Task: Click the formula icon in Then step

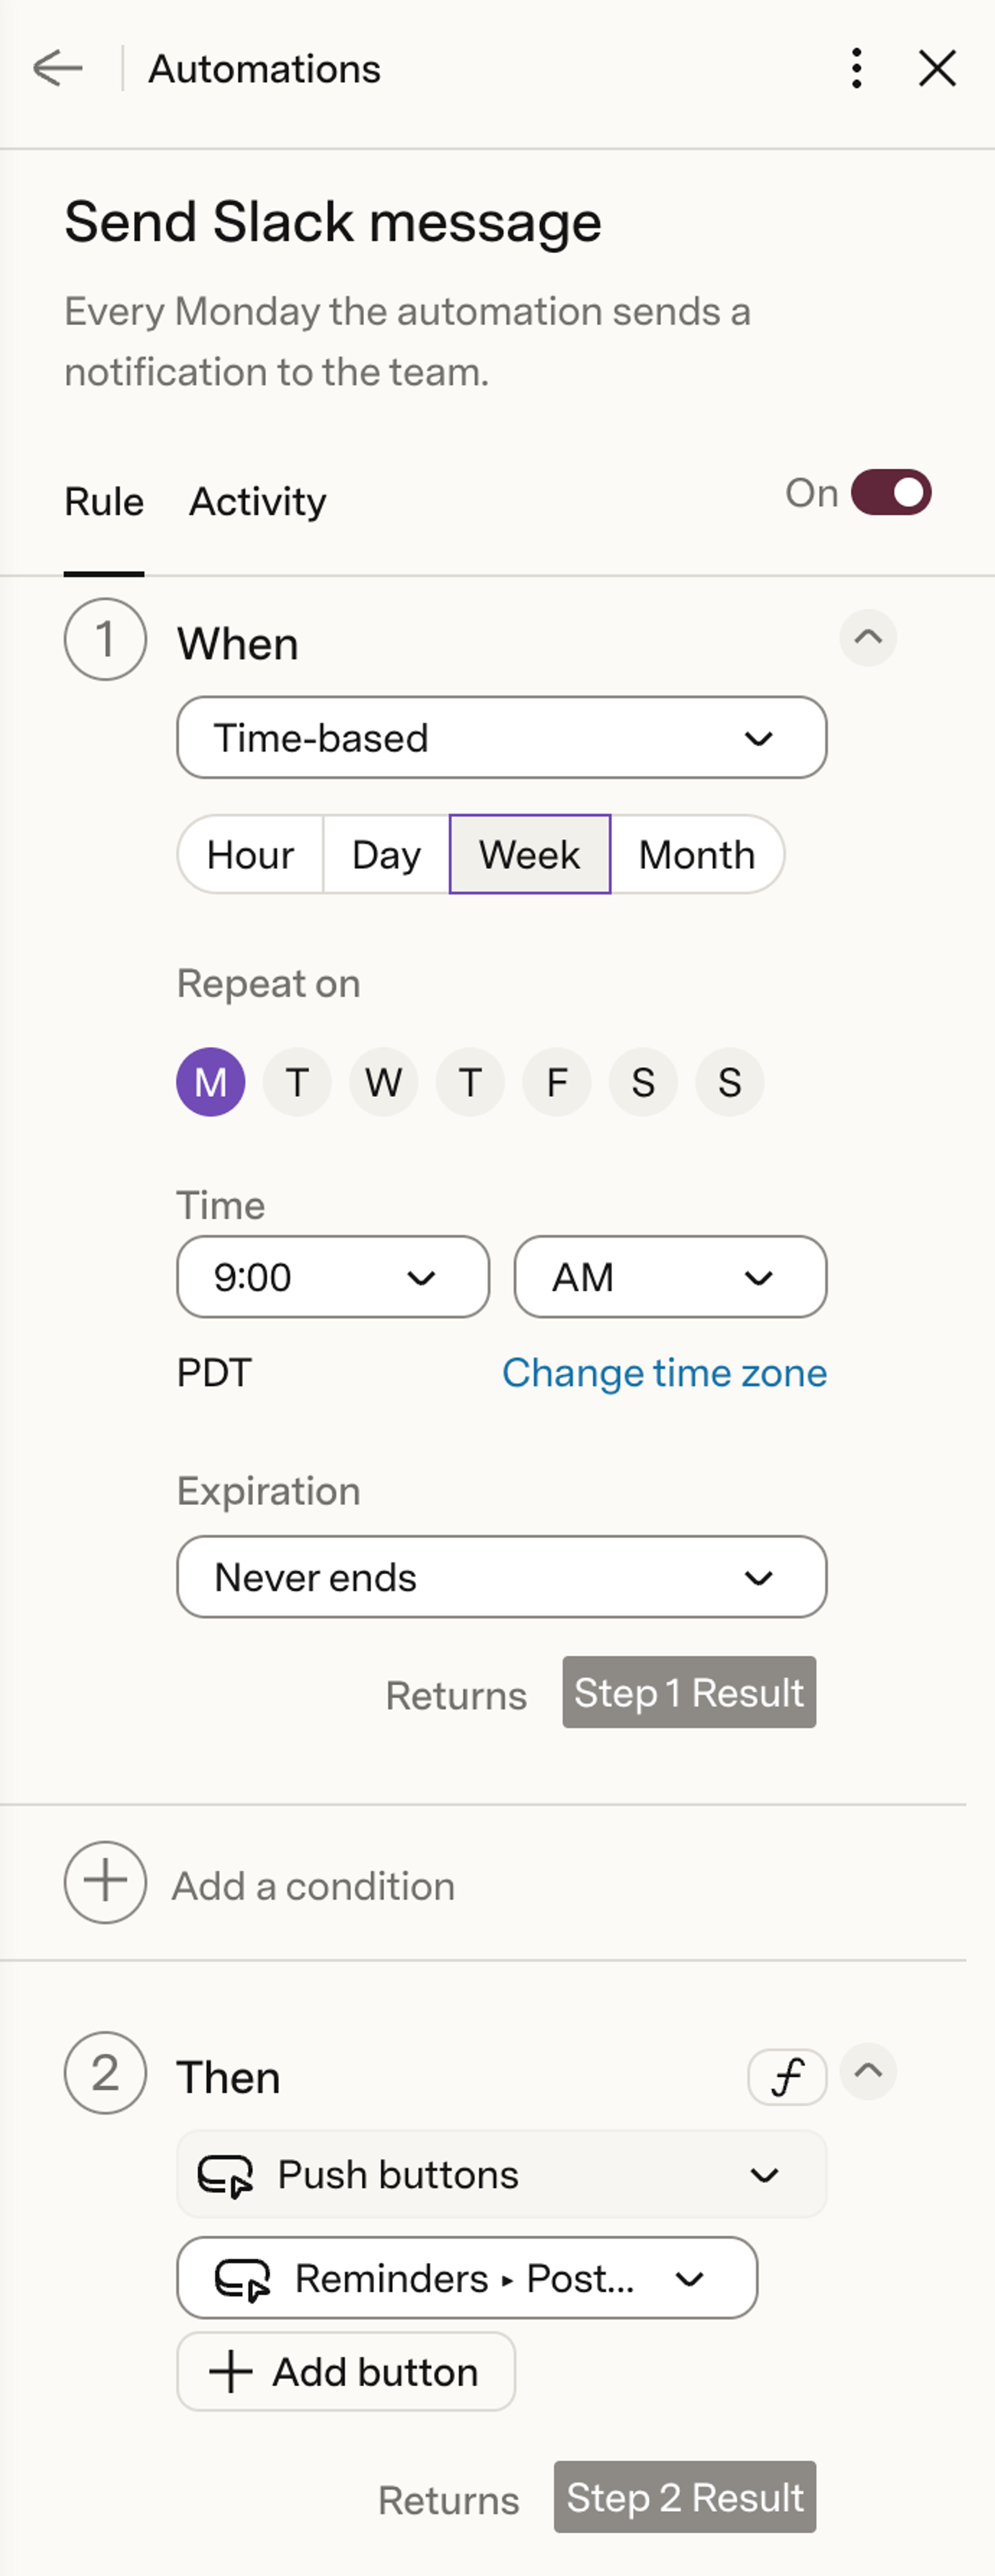Action: 787,2076
